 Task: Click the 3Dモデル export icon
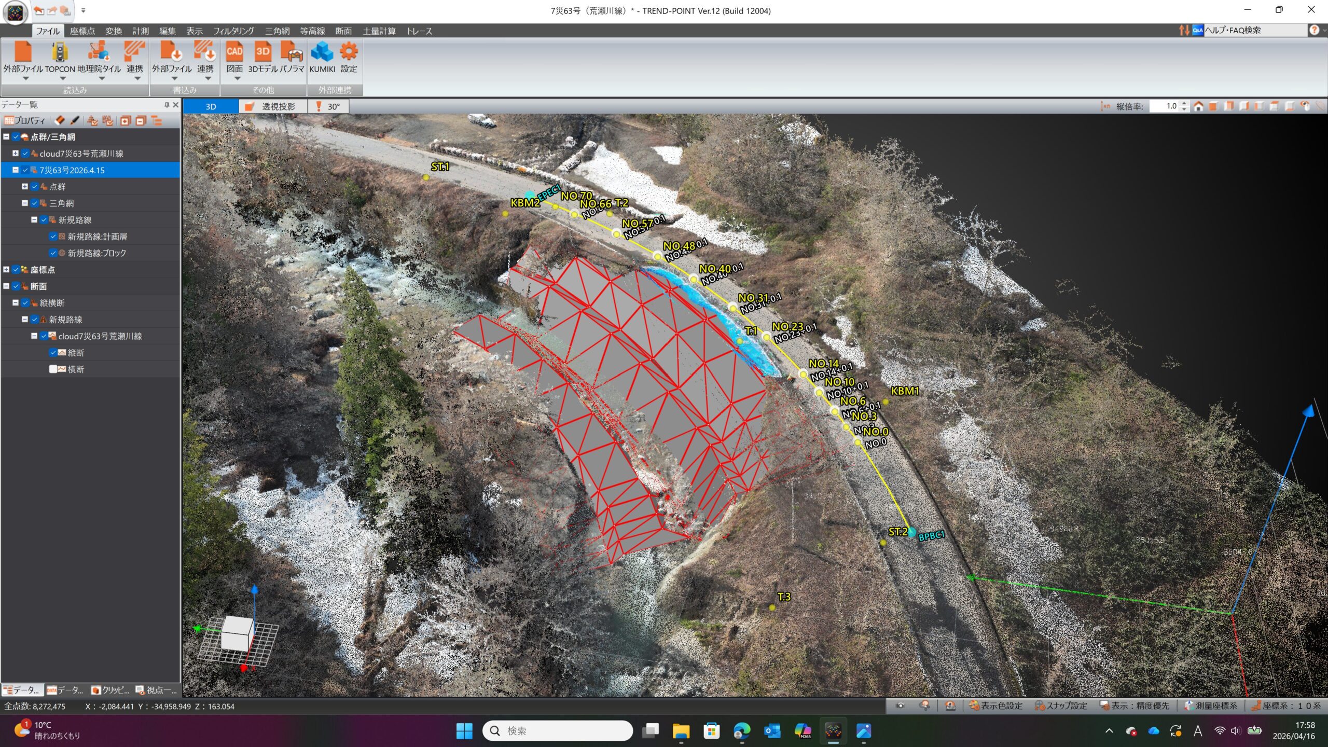[263, 52]
